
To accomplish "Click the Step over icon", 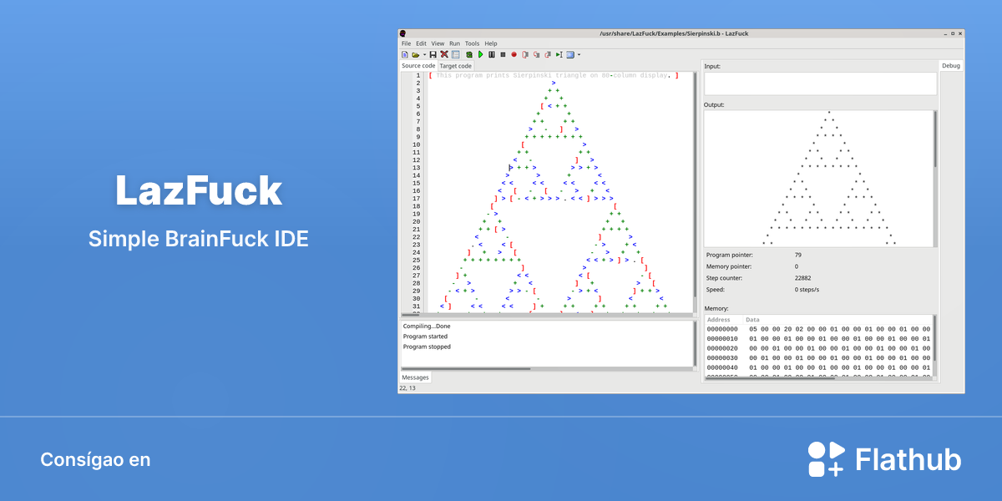I will point(536,54).
